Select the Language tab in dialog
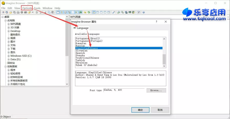The height and width of the screenshot is (119, 230). click(81, 28)
